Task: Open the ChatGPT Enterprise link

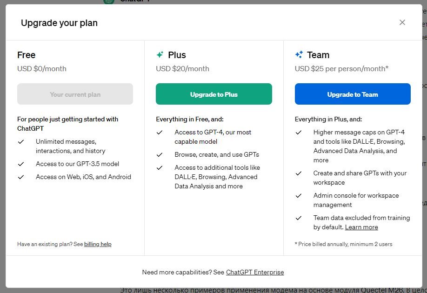Action: pos(255,272)
